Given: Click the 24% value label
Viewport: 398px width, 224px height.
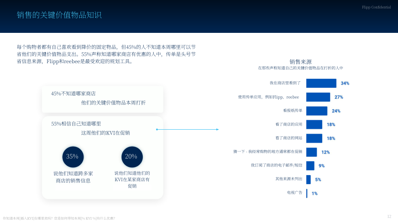Looking at the screenshot, I should click(x=336, y=111).
